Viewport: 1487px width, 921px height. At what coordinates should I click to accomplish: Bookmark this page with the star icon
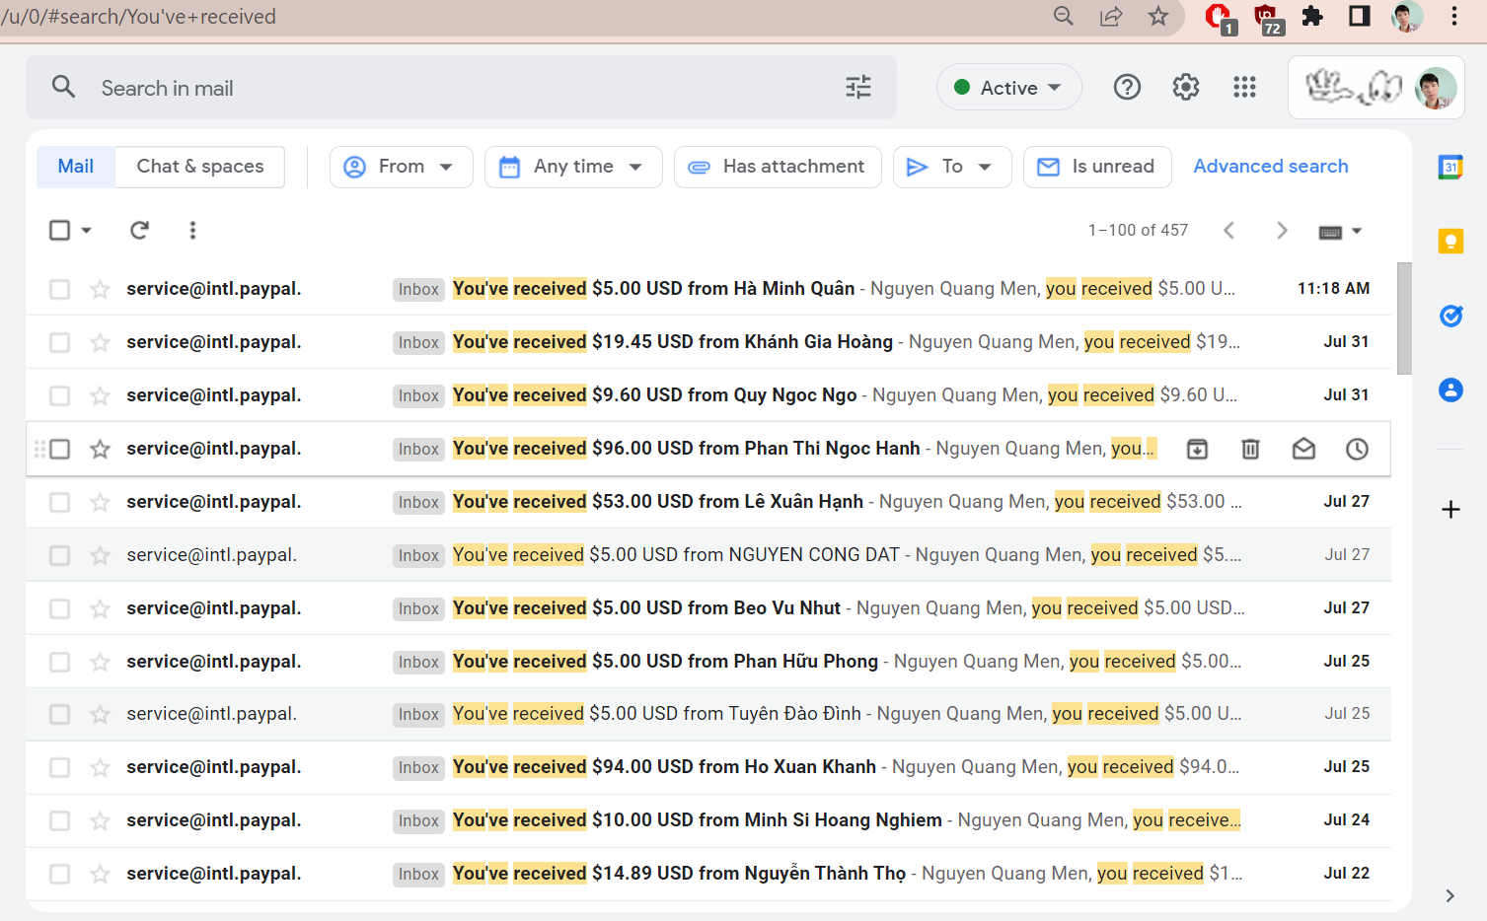coord(1157,16)
